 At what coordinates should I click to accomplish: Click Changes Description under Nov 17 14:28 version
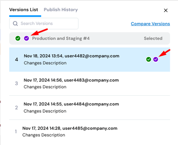[44, 135]
